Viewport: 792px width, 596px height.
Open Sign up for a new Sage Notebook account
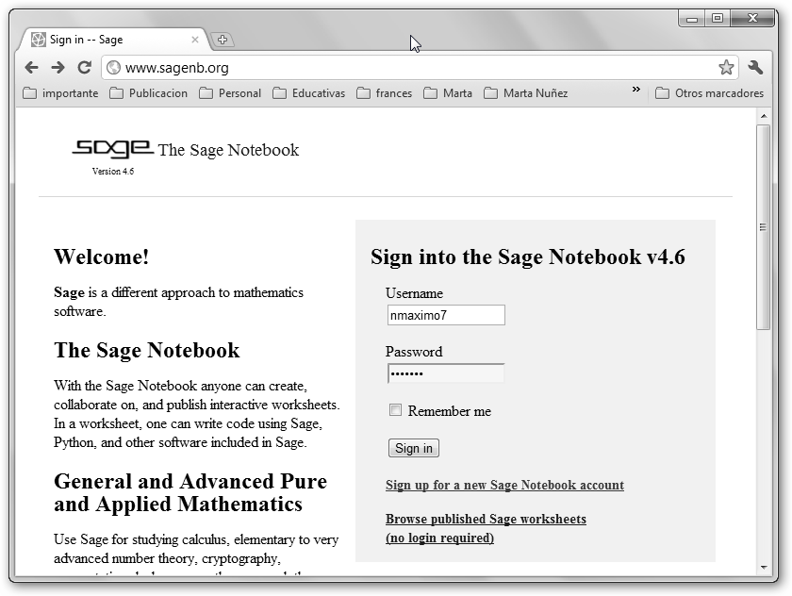click(504, 485)
